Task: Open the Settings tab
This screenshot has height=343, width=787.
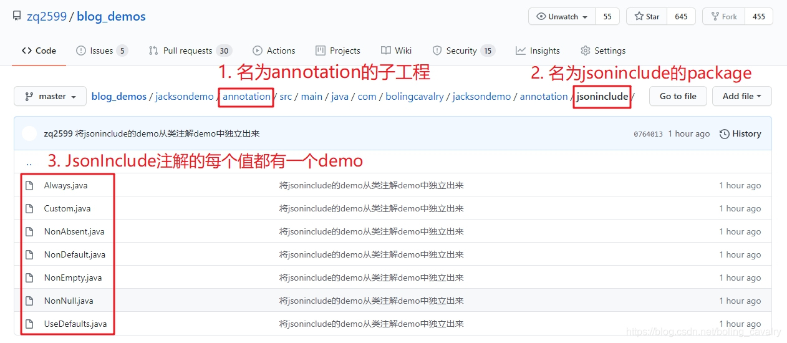Action: click(603, 51)
